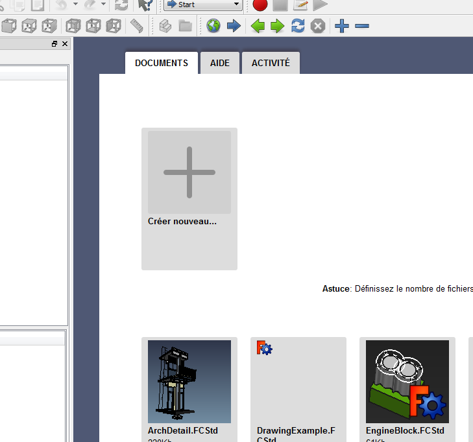Open the ArchDetail.FCStd example thumbnail
Viewport: 473px width, 442px height.
click(189, 382)
